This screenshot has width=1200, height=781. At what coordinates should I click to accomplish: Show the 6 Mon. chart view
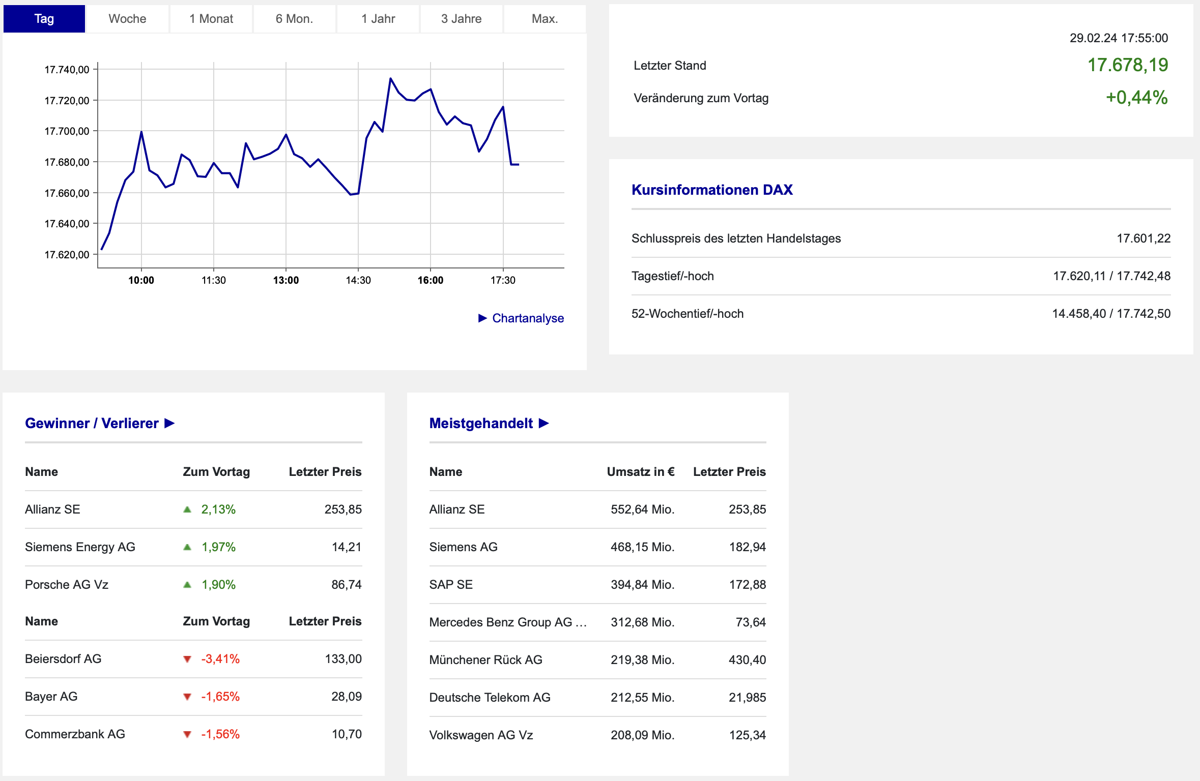[x=294, y=19]
